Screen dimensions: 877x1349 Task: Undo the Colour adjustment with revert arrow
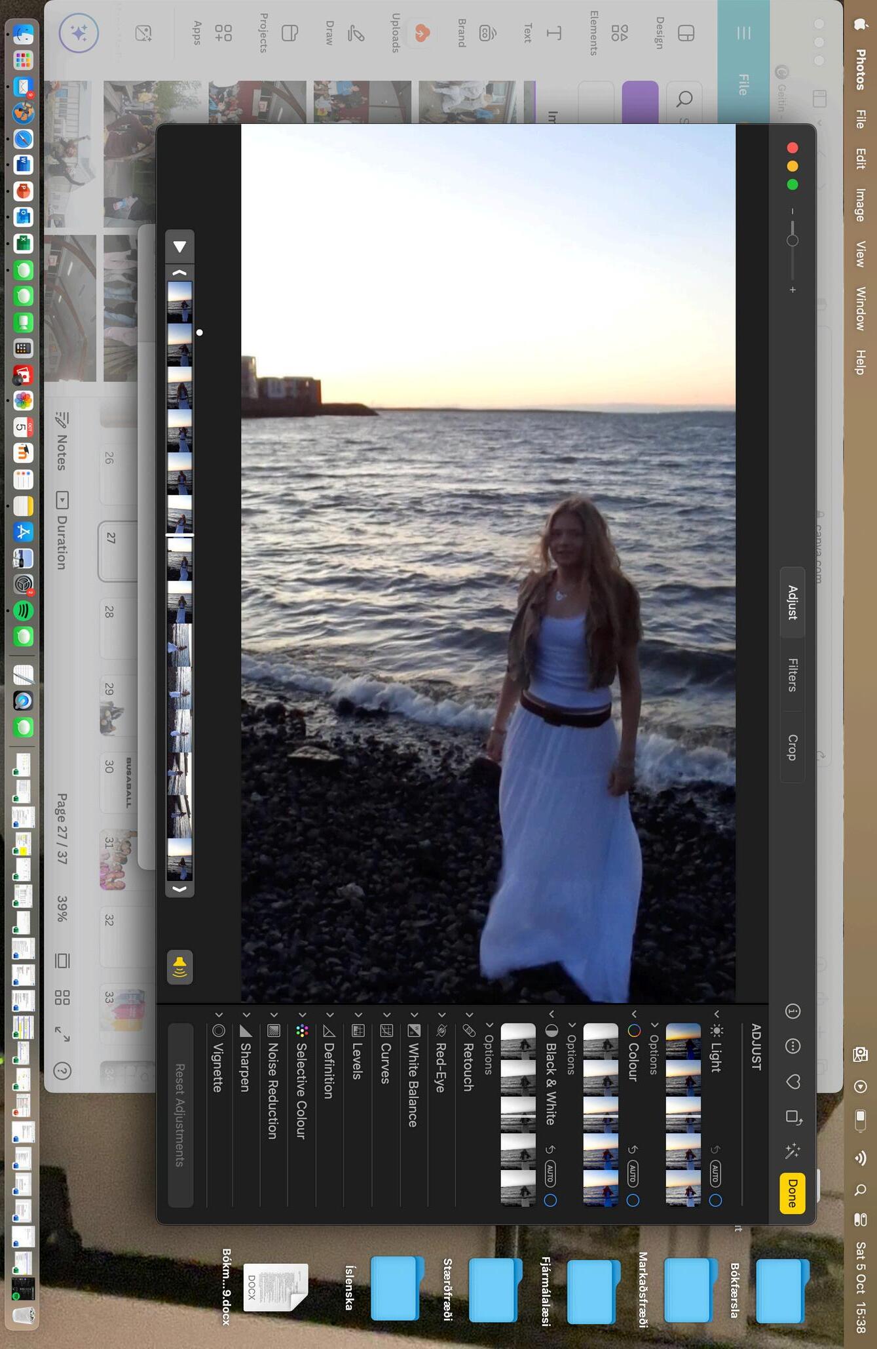(633, 1149)
